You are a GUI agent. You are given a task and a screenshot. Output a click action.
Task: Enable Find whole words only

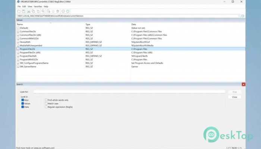(x=46, y=100)
